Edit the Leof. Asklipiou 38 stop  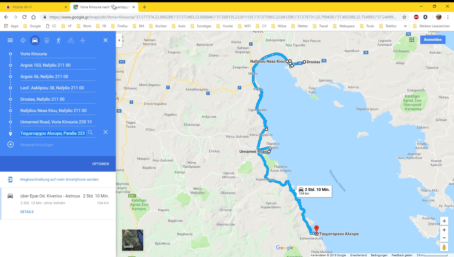58,88
